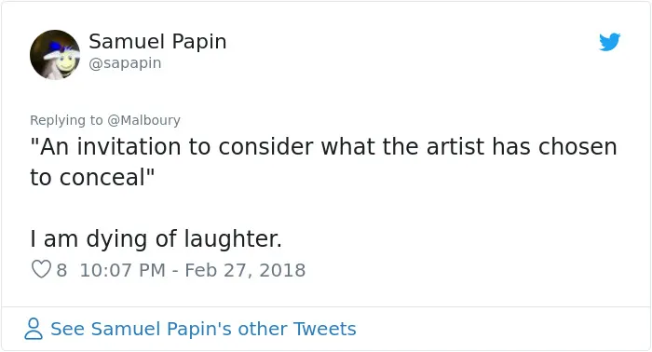Click the word 'artist' in the tweet

(x=455, y=147)
